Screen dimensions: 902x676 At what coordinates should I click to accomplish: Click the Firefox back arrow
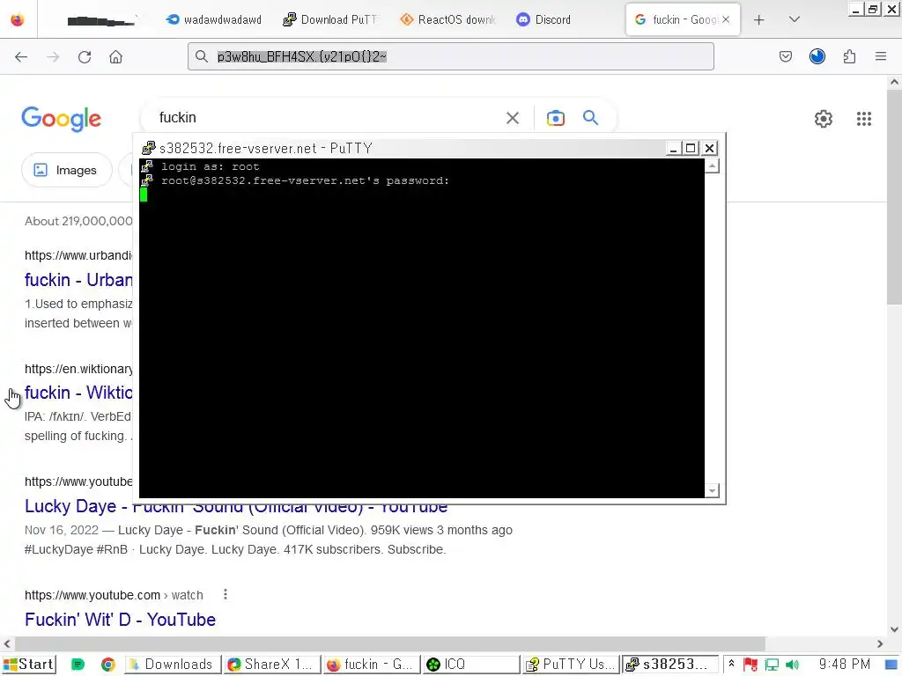click(x=21, y=57)
